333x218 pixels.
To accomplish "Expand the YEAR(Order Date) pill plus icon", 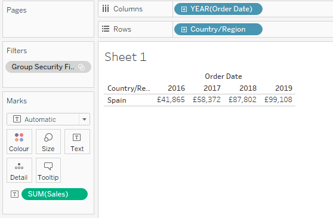I will tap(184, 9).
